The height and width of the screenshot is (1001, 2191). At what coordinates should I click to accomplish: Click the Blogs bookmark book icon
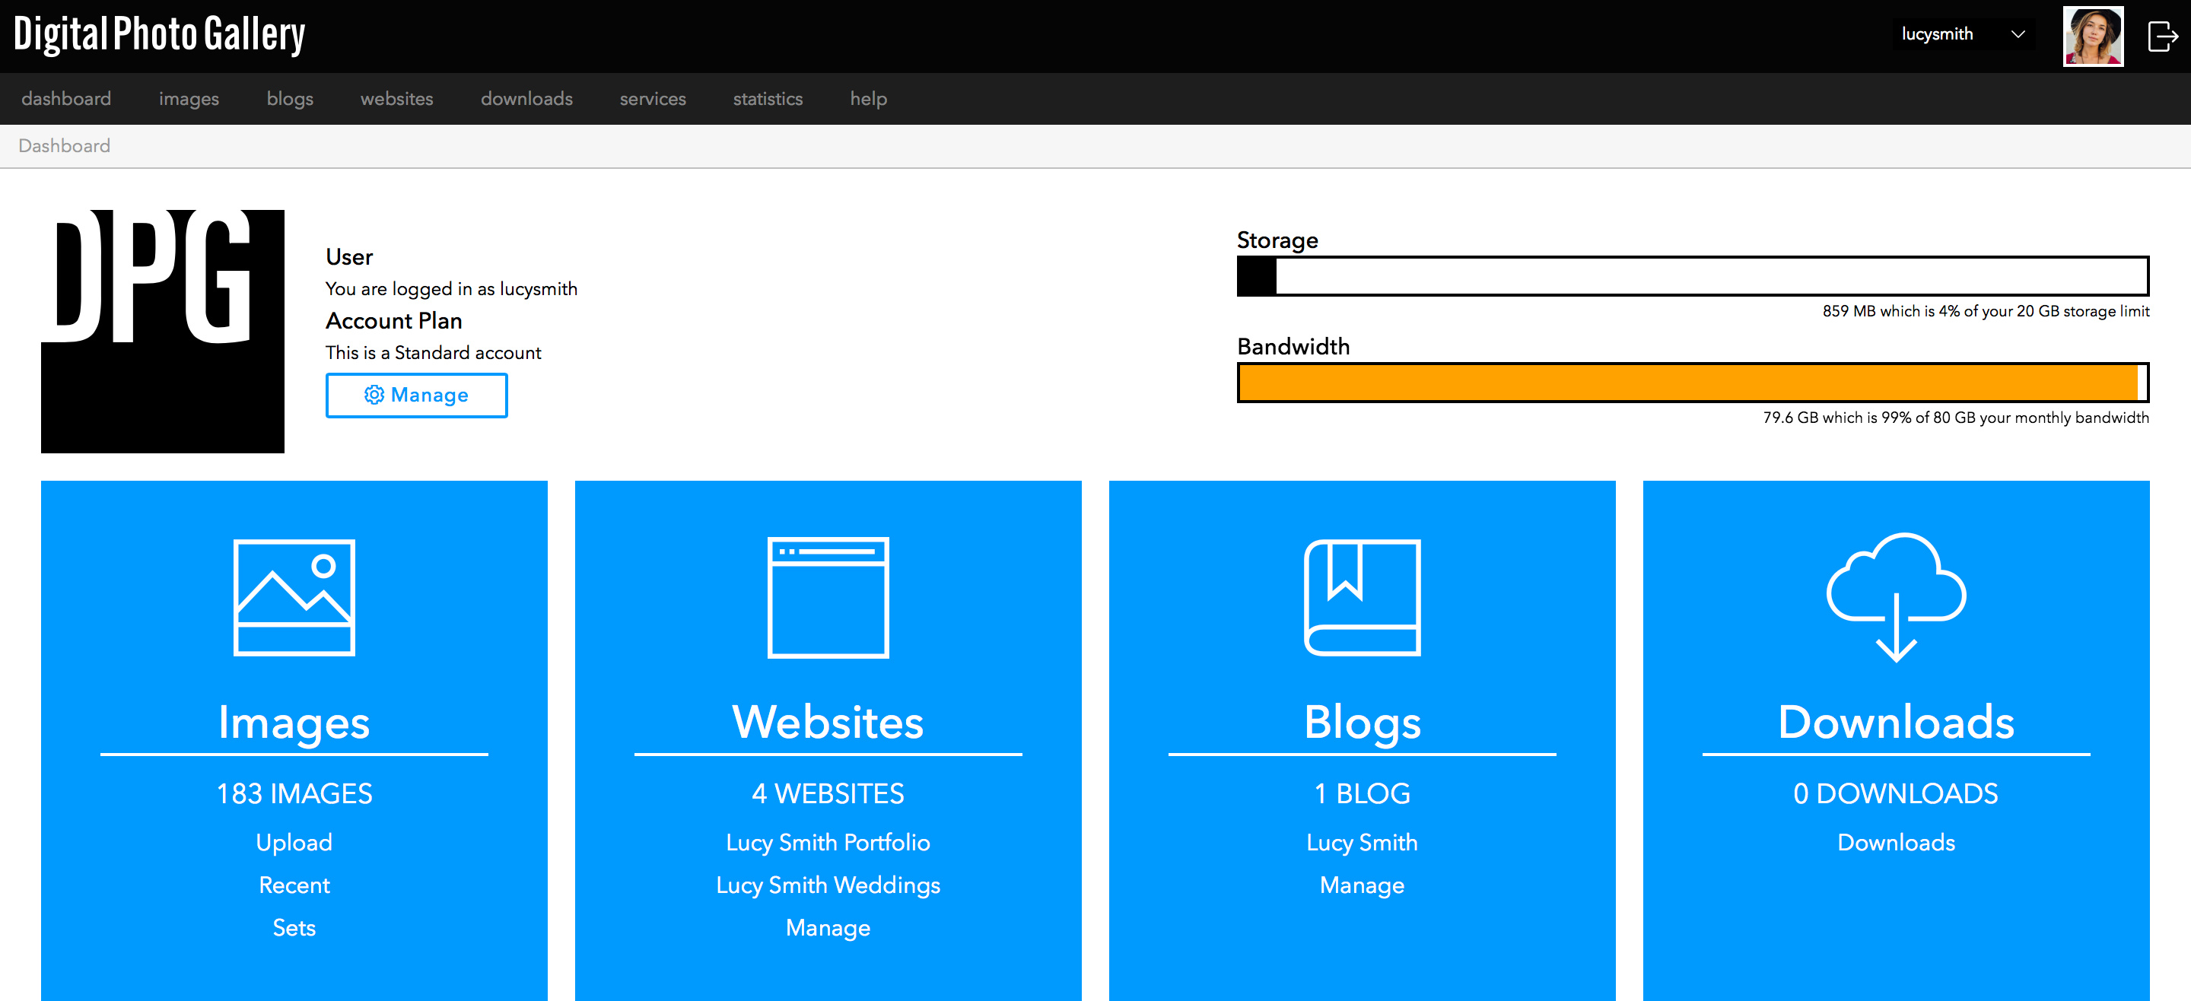click(x=1362, y=597)
